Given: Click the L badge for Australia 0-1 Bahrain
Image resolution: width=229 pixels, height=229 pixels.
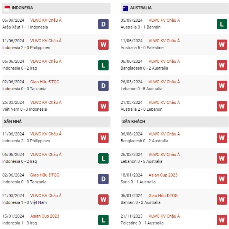Looking at the screenshot, I should tap(222, 24).
